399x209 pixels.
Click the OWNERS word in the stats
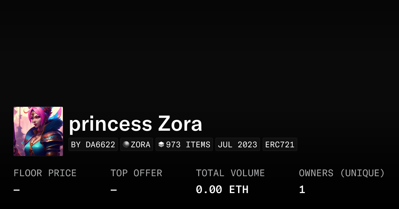tap(316, 173)
